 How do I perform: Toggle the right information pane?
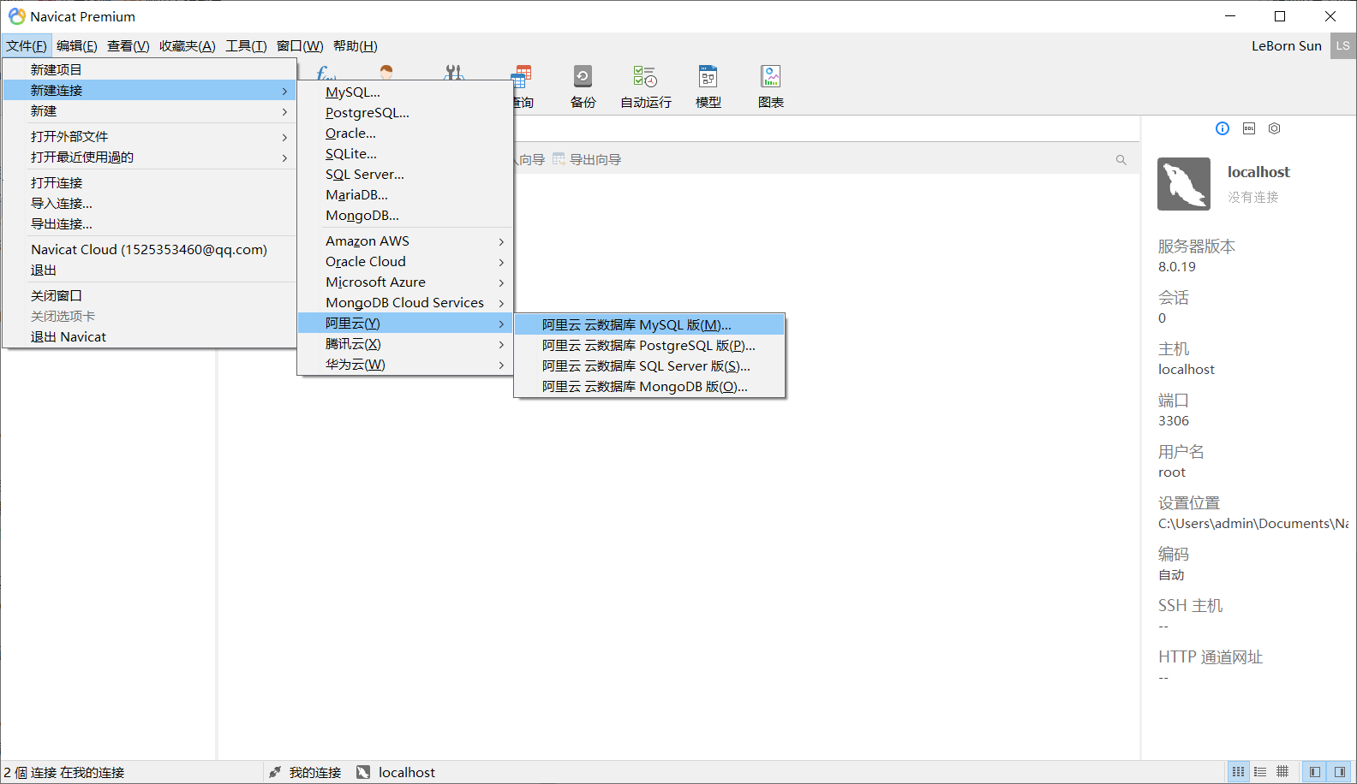point(1340,772)
